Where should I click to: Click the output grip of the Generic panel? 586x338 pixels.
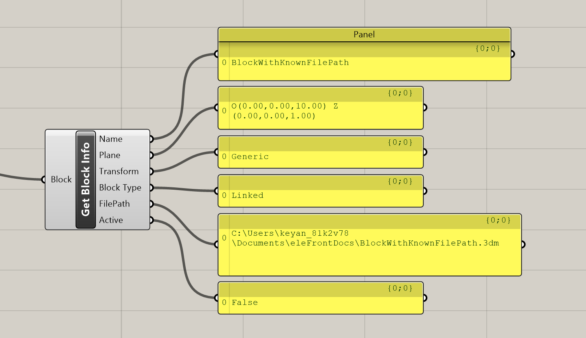pyautogui.click(x=425, y=152)
